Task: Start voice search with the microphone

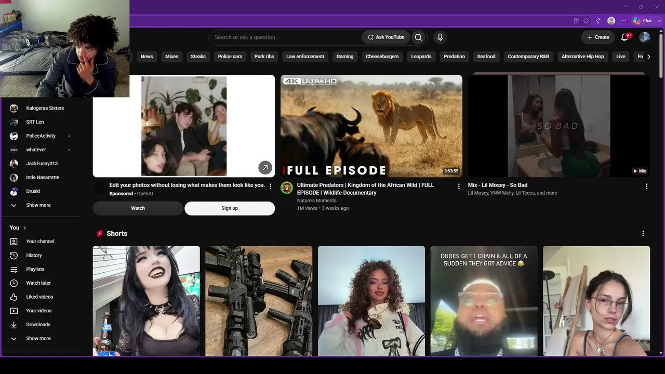Action: [440, 37]
